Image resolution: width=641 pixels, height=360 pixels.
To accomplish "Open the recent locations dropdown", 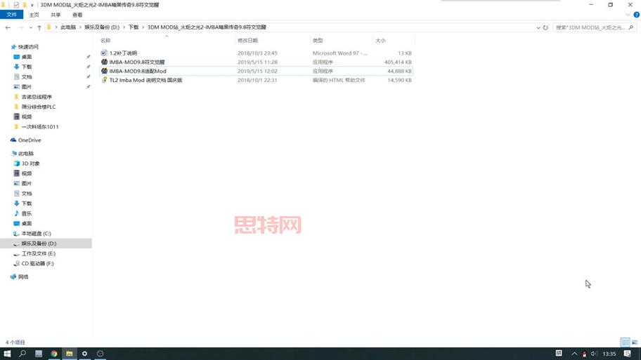I will point(31,28).
